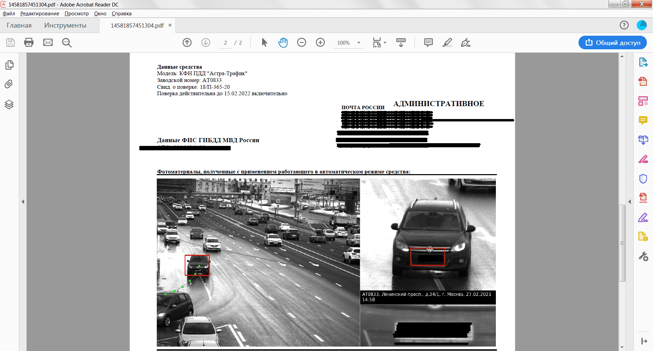The image size is (653, 351).
Task: Expand the fit page options dropdown
Action: coord(385,43)
